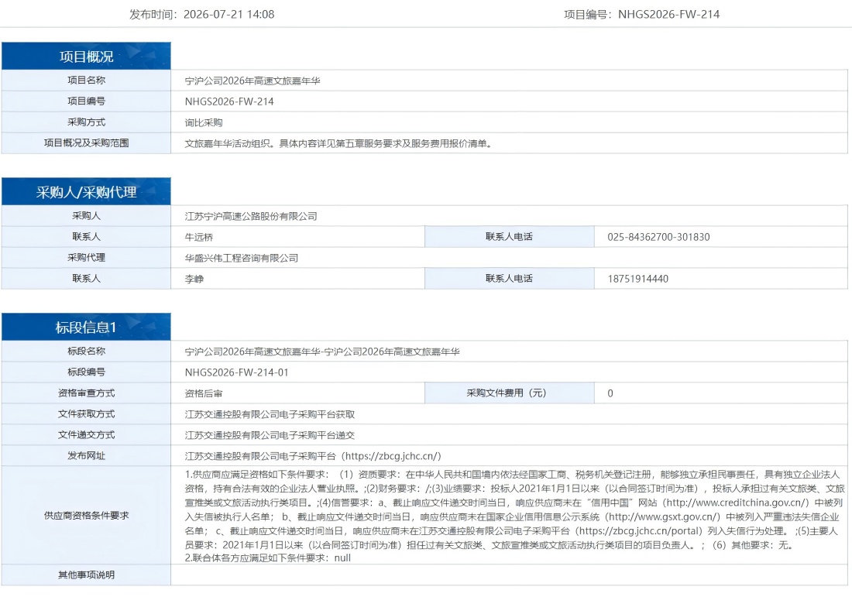Click agent phone number 18751914440

coord(638,280)
